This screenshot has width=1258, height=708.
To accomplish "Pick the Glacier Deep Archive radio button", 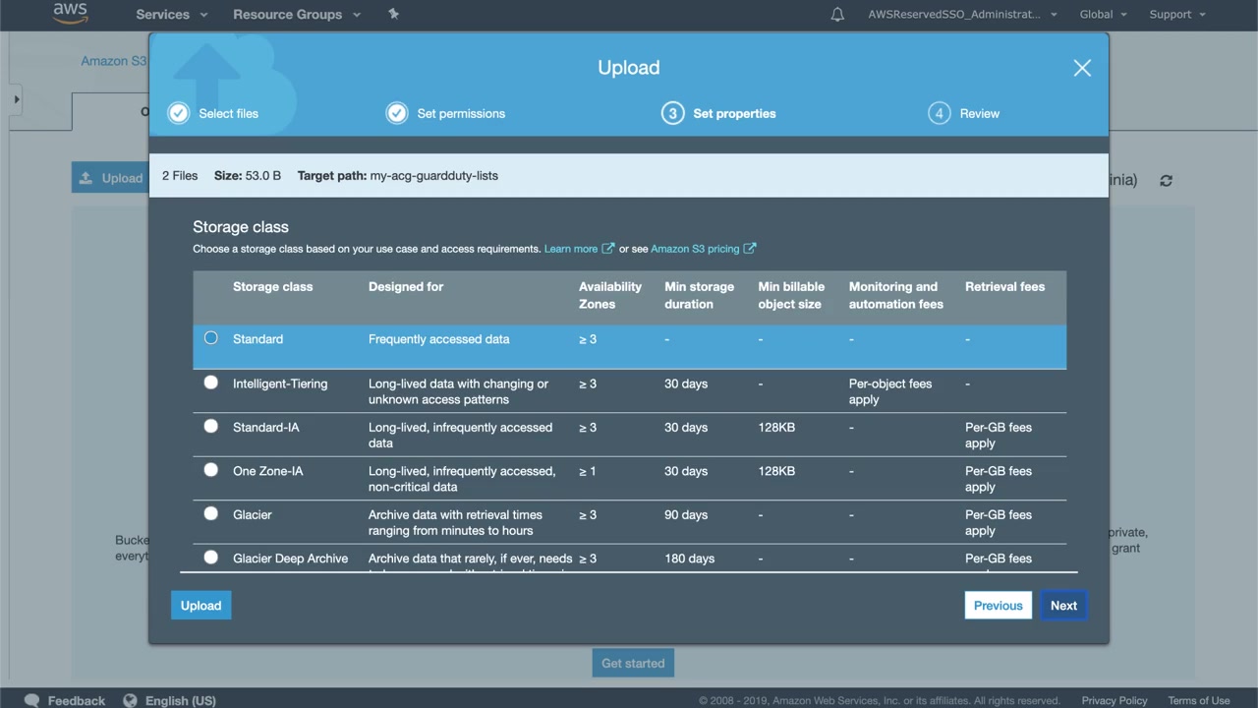I will tap(210, 558).
